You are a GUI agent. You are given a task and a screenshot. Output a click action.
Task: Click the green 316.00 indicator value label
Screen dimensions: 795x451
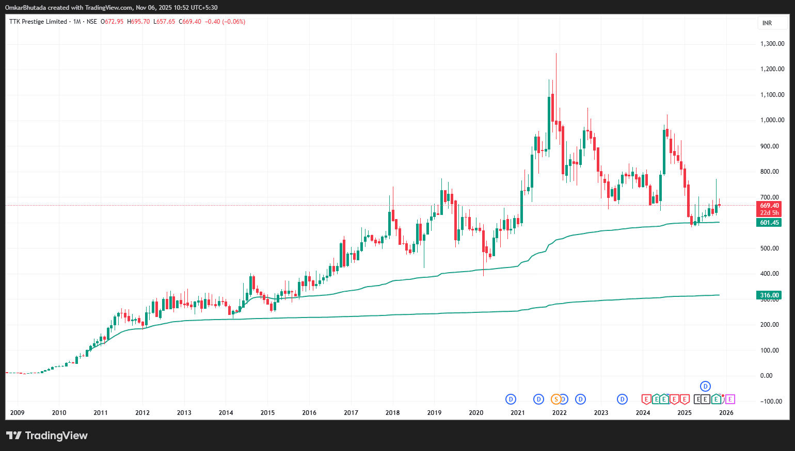[769, 295]
